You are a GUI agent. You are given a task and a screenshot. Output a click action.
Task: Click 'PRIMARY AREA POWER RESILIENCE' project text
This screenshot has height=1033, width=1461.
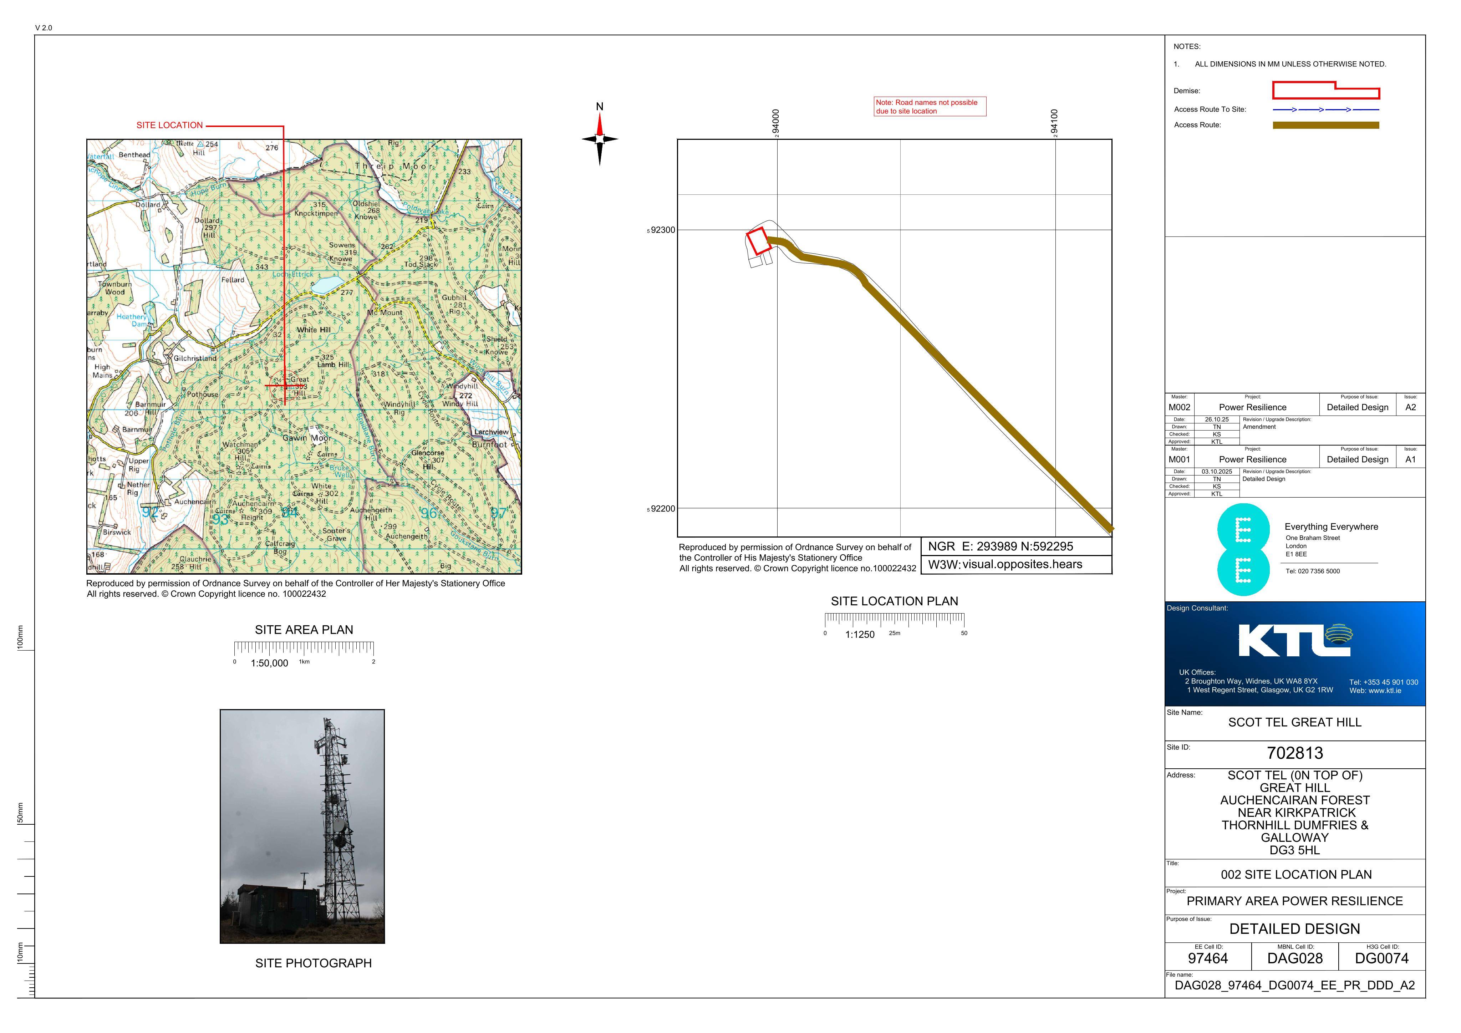coord(1295,901)
